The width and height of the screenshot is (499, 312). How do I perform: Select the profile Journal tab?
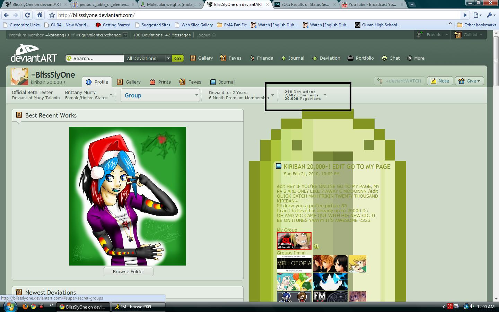(x=222, y=82)
